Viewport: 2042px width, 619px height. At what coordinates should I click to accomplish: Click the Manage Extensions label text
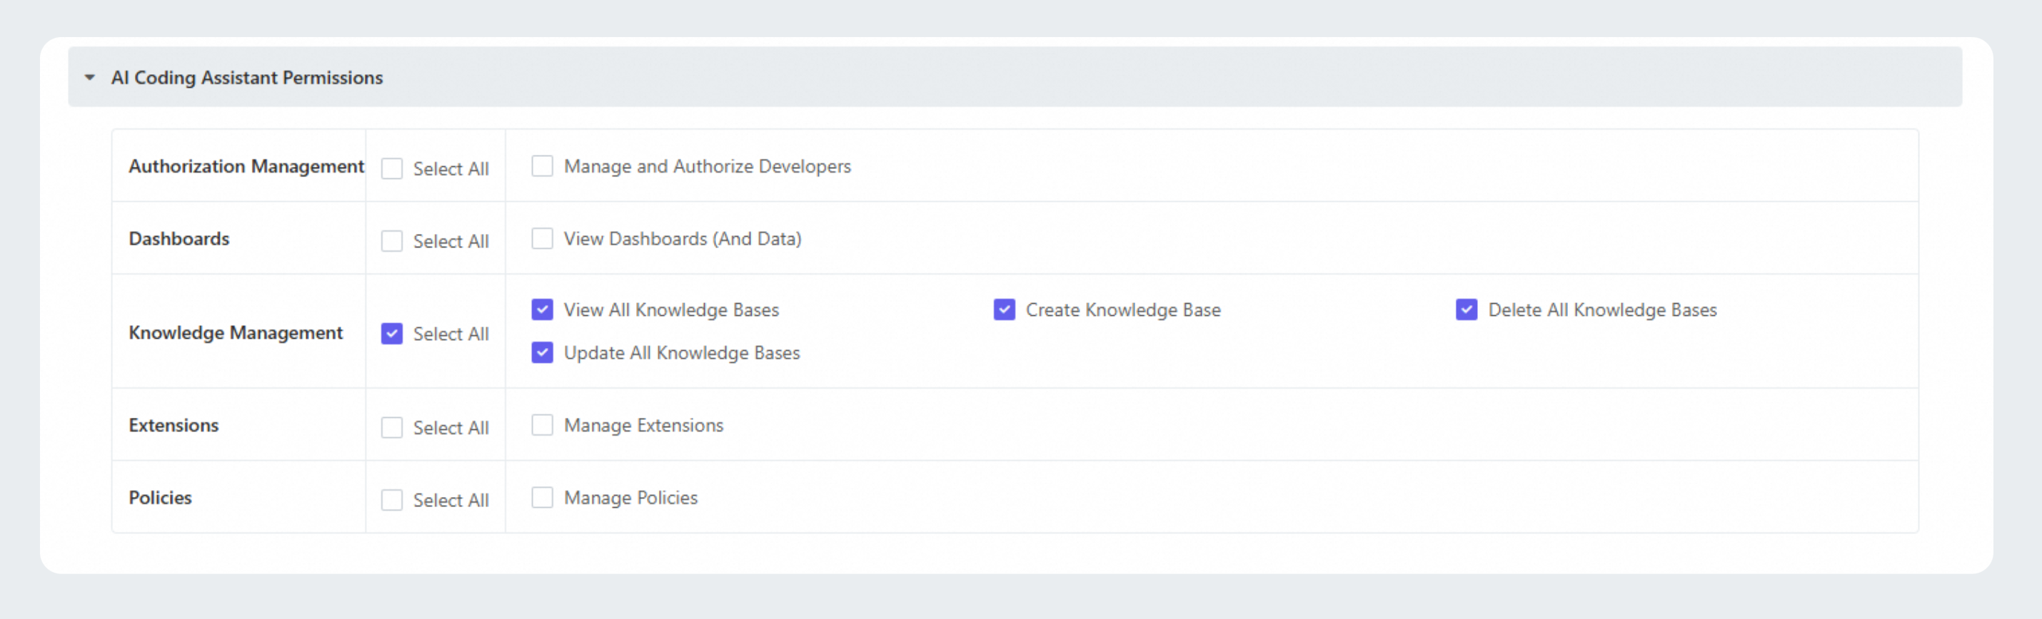[x=643, y=426]
